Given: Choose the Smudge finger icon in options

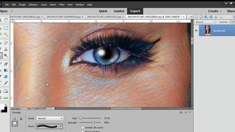Looking at the screenshot, I should pos(15,124).
